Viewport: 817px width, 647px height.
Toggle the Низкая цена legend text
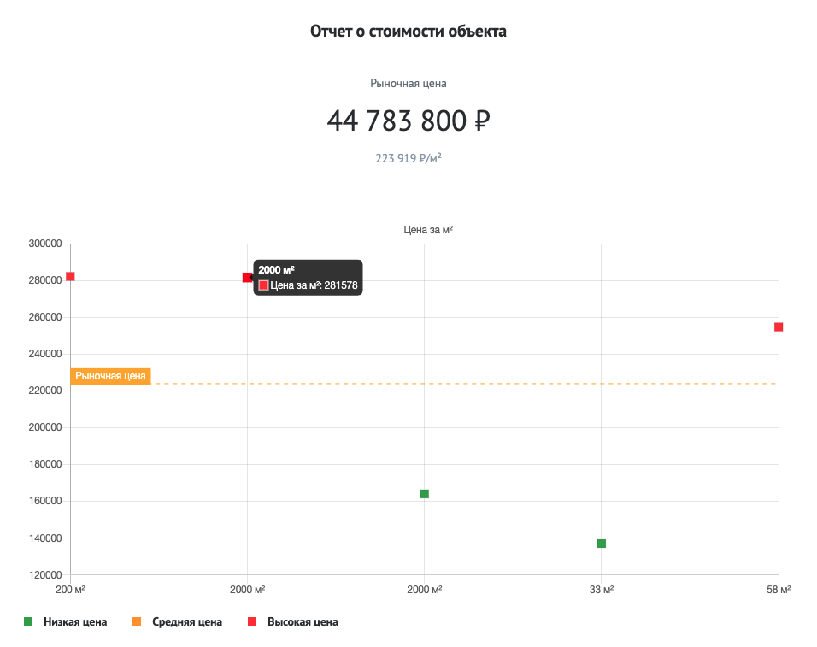pos(75,622)
